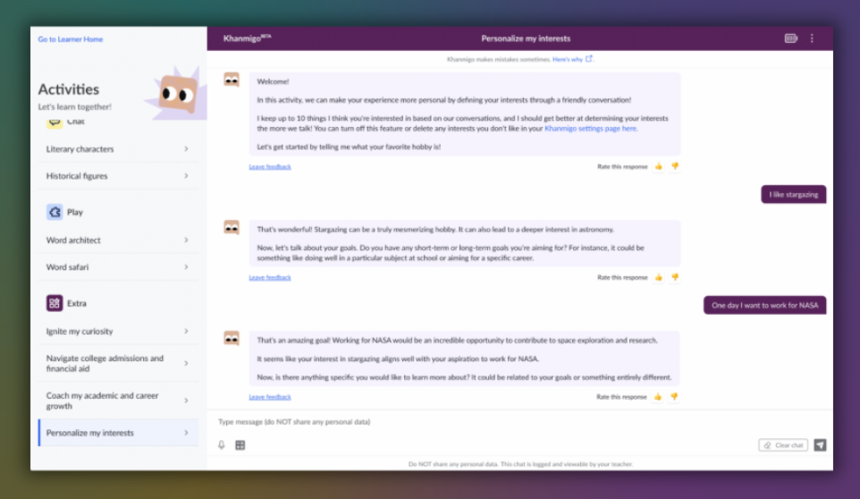Leave feedback on the Welcome message
860x499 pixels.
[270, 166]
